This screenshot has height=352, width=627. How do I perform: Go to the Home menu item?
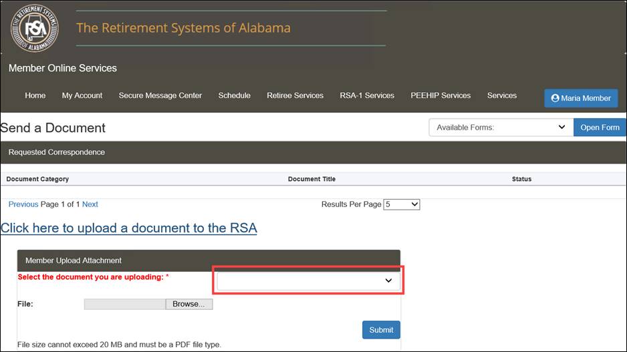pos(35,96)
